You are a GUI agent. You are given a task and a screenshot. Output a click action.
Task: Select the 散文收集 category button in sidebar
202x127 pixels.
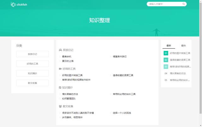(33, 83)
